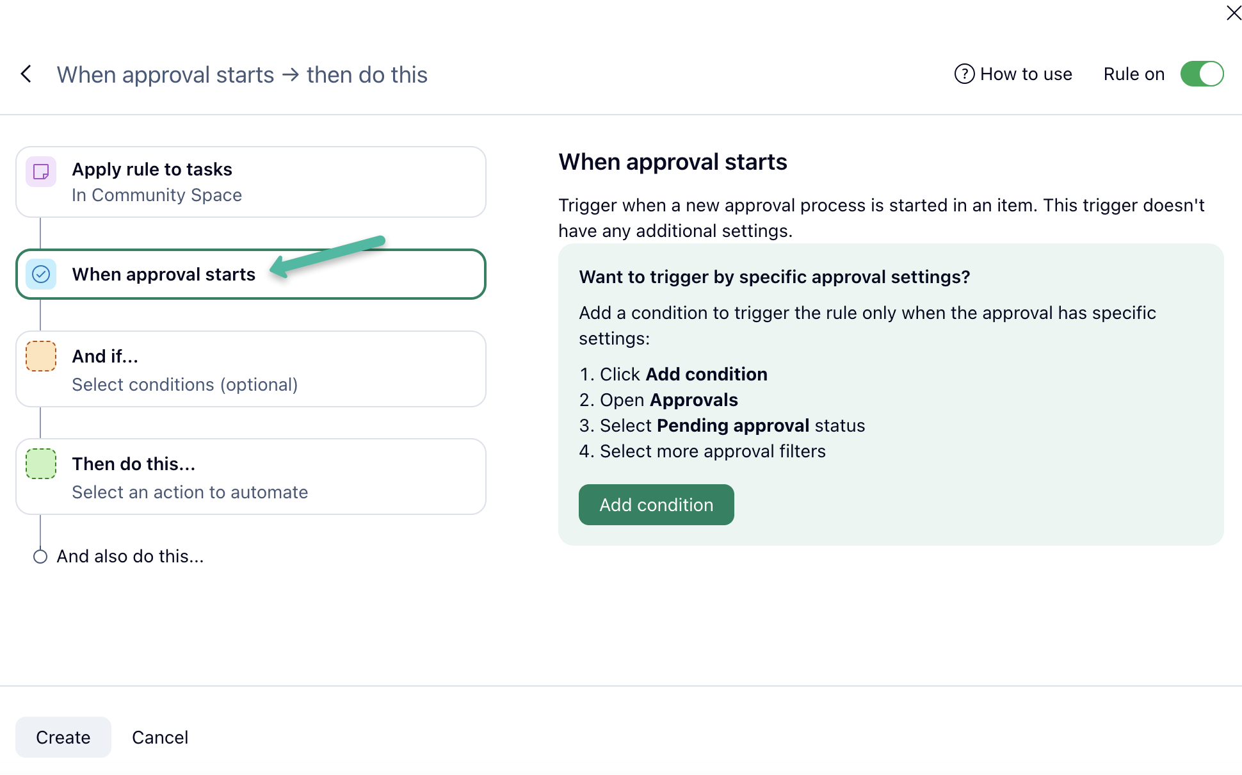The width and height of the screenshot is (1242, 775).
Task: Cancel the rule creation
Action: 160,737
